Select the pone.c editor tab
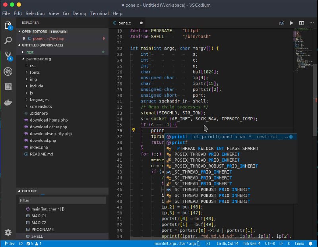This screenshot has height=247, width=318. point(124,23)
